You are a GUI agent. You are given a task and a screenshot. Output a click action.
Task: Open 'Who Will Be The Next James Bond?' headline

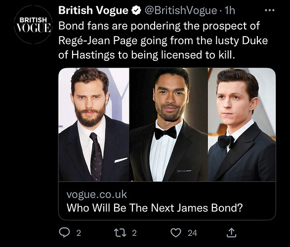tap(155, 207)
